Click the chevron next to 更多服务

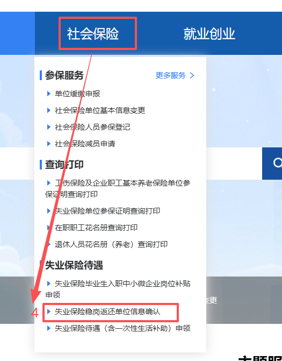pos(192,75)
